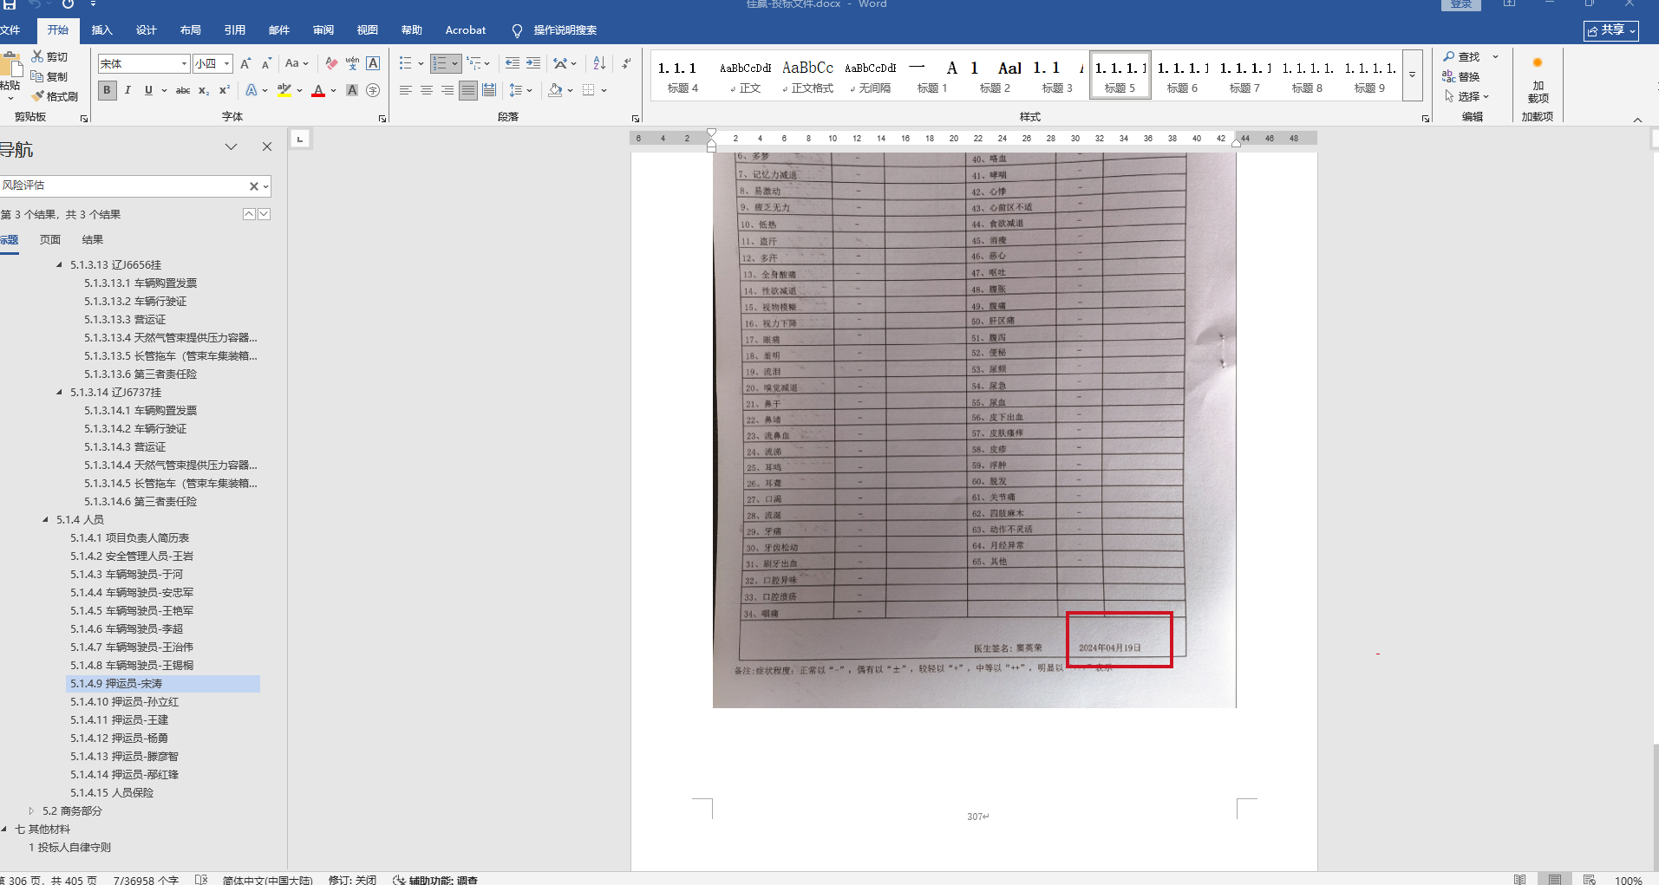Switch to Web Layout view in status bar
This screenshot has height=885, width=1659.
pyautogui.click(x=1589, y=879)
